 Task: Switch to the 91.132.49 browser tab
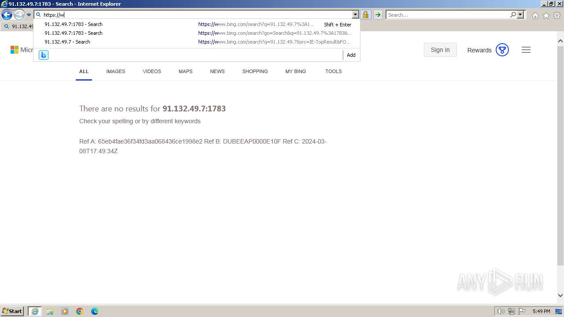18,26
